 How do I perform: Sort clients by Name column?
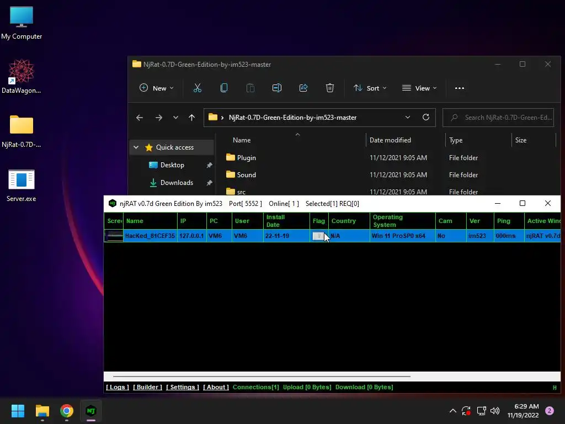[150, 221]
